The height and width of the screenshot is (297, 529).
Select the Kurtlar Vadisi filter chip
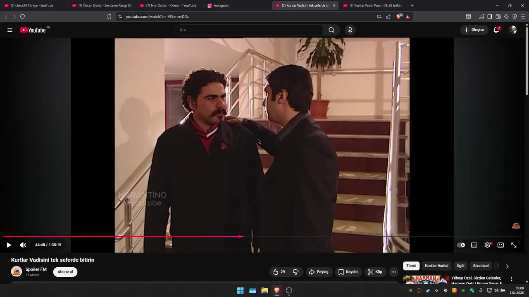click(x=436, y=266)
